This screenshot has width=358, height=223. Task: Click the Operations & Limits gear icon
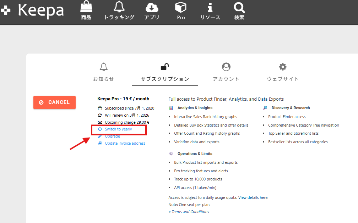click(x=171, y=154)
